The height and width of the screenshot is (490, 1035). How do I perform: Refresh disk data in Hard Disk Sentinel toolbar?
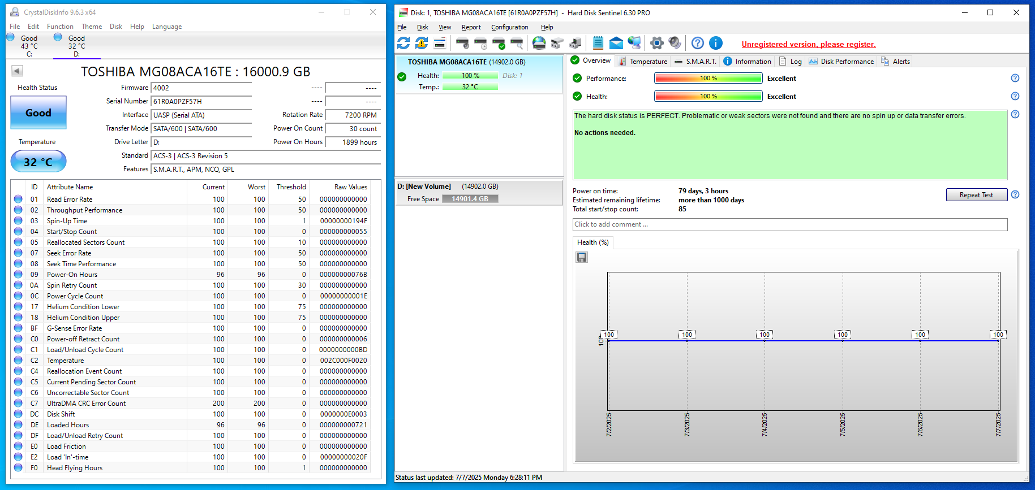click(403, 43)
